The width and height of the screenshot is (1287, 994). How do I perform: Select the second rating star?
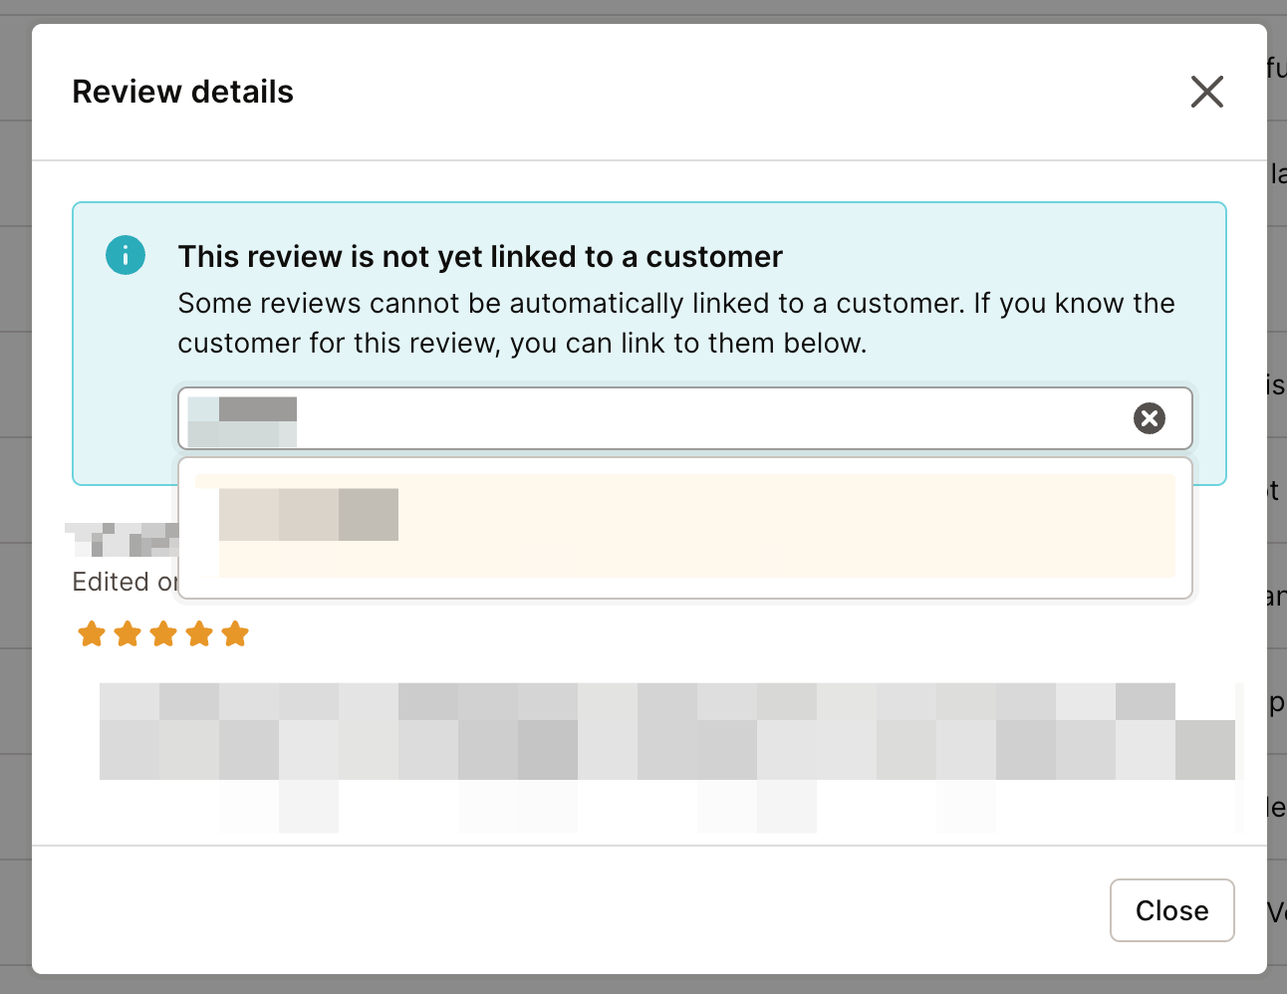pos(128,633)
